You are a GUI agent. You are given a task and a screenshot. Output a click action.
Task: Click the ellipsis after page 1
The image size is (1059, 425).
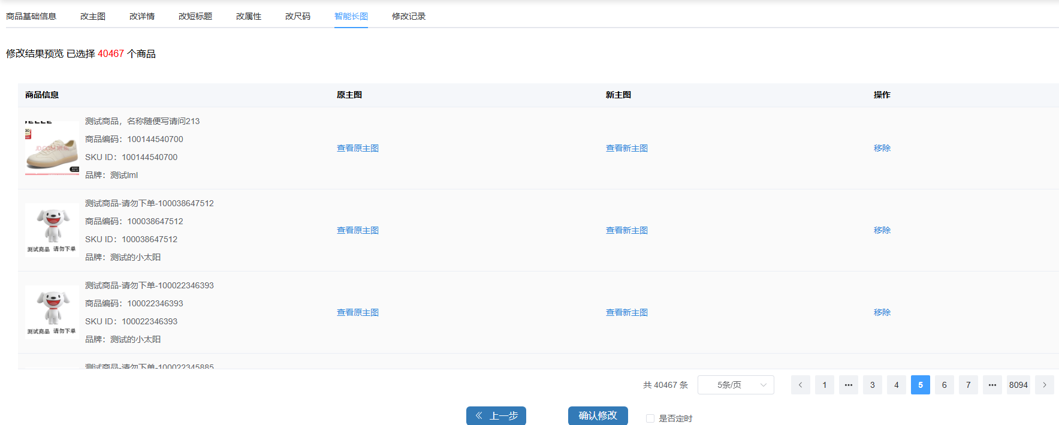(848, 385)
